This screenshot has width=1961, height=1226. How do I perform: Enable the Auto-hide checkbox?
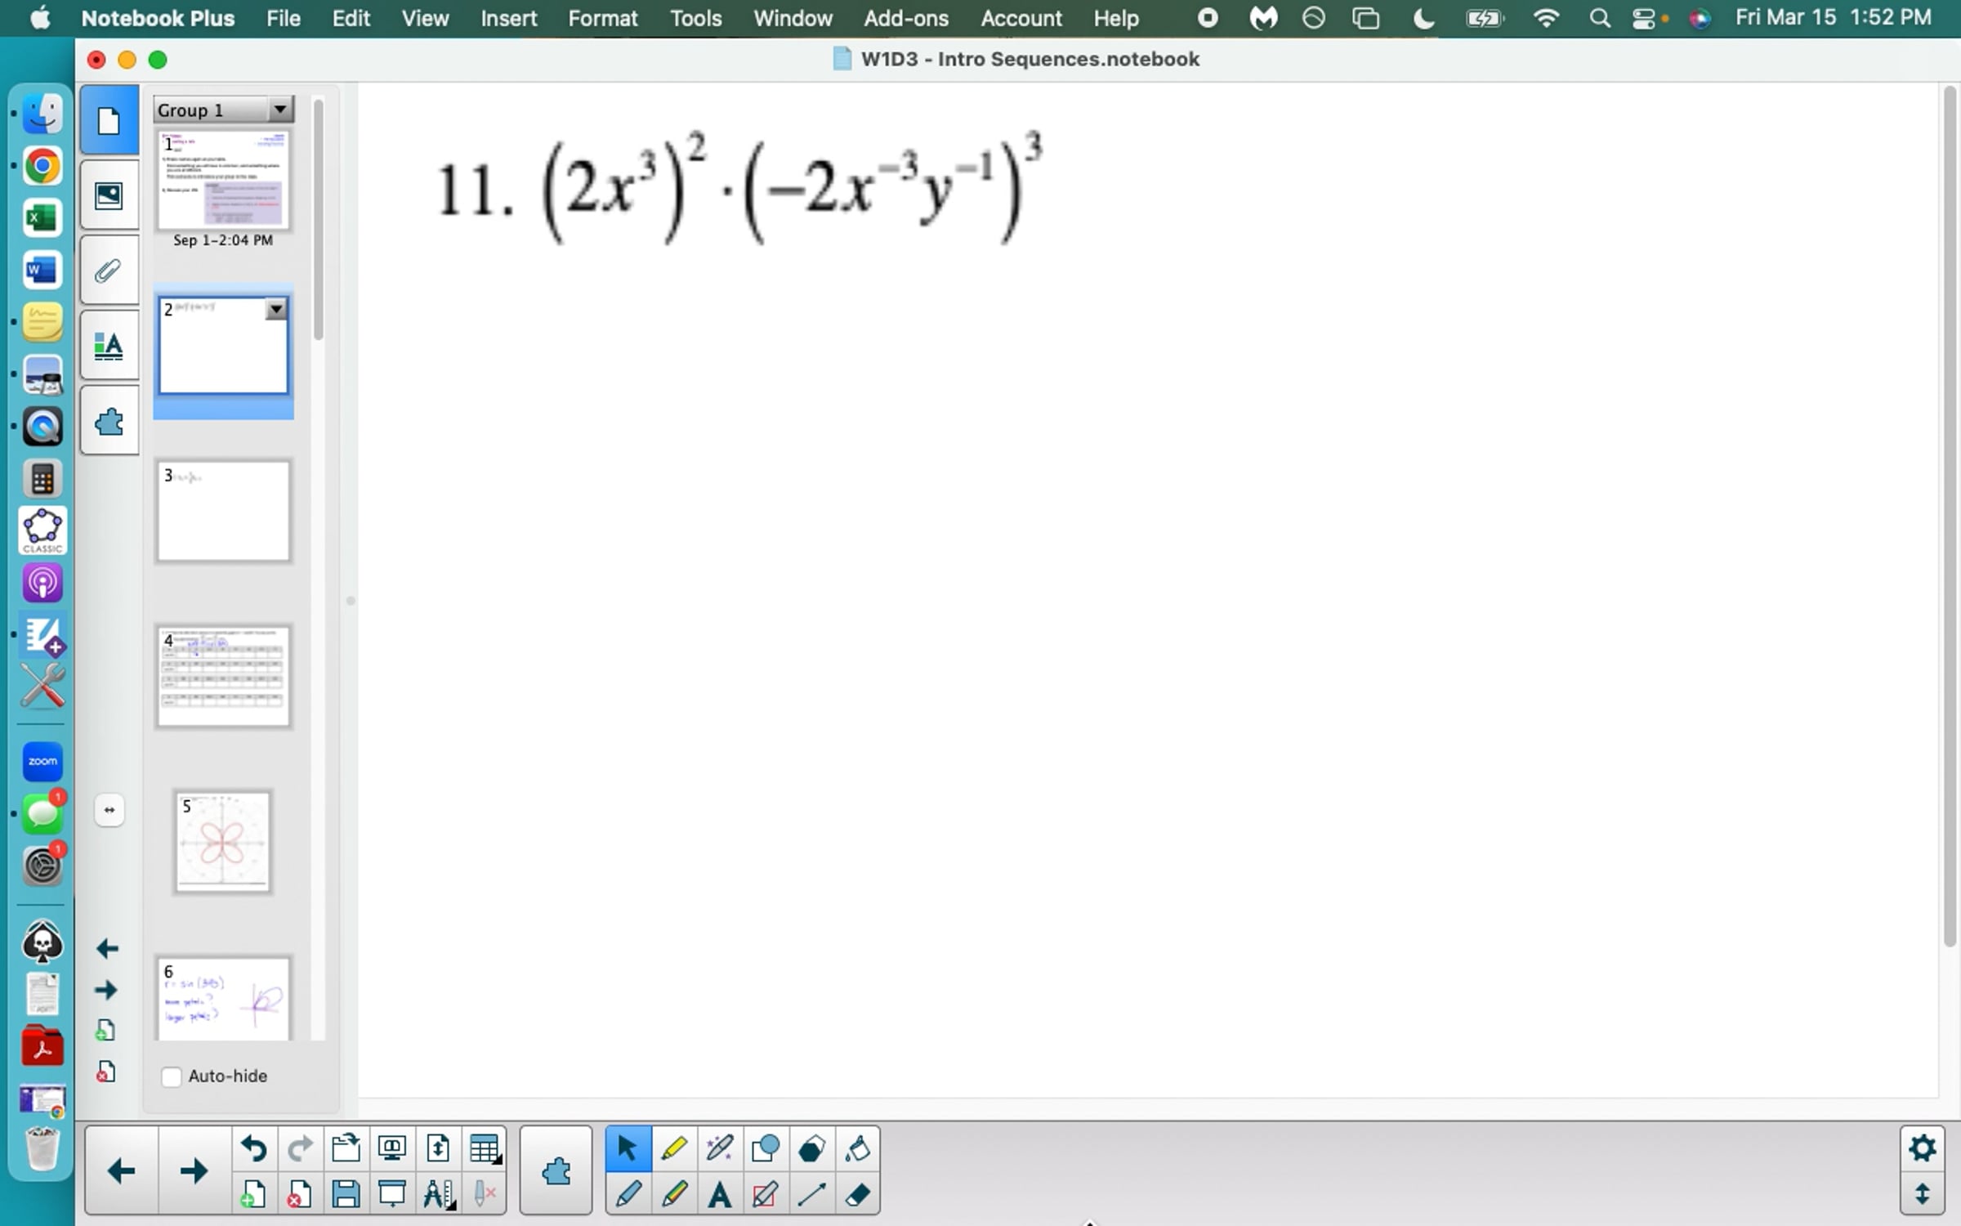pos(172,1076)
